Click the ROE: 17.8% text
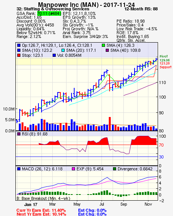 coord(127,33)
